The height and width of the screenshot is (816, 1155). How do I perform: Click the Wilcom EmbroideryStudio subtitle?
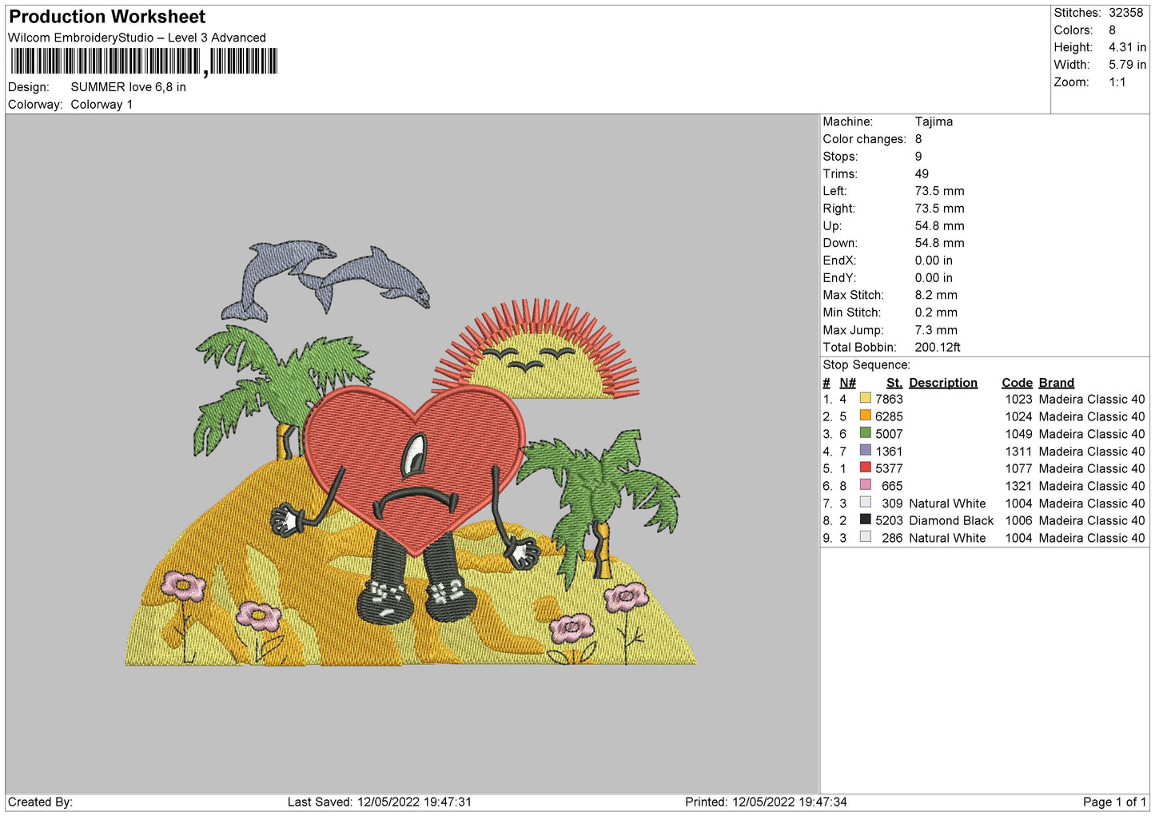tap(137, 38)
